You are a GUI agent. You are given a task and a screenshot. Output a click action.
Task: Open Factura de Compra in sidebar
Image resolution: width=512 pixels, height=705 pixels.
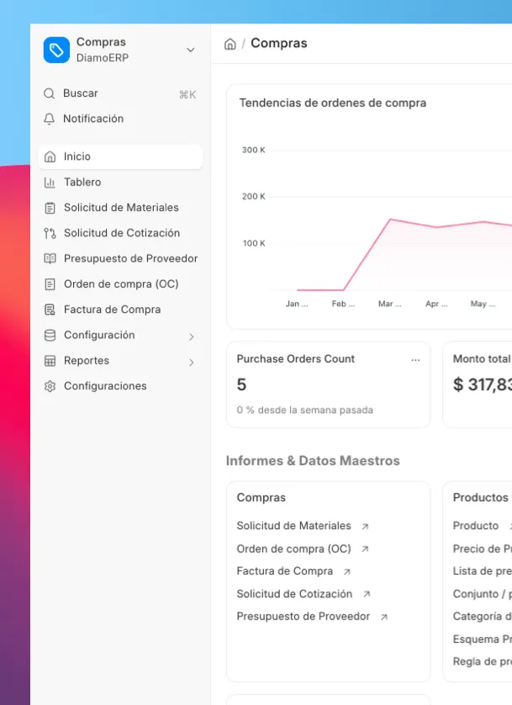point(120,310)
